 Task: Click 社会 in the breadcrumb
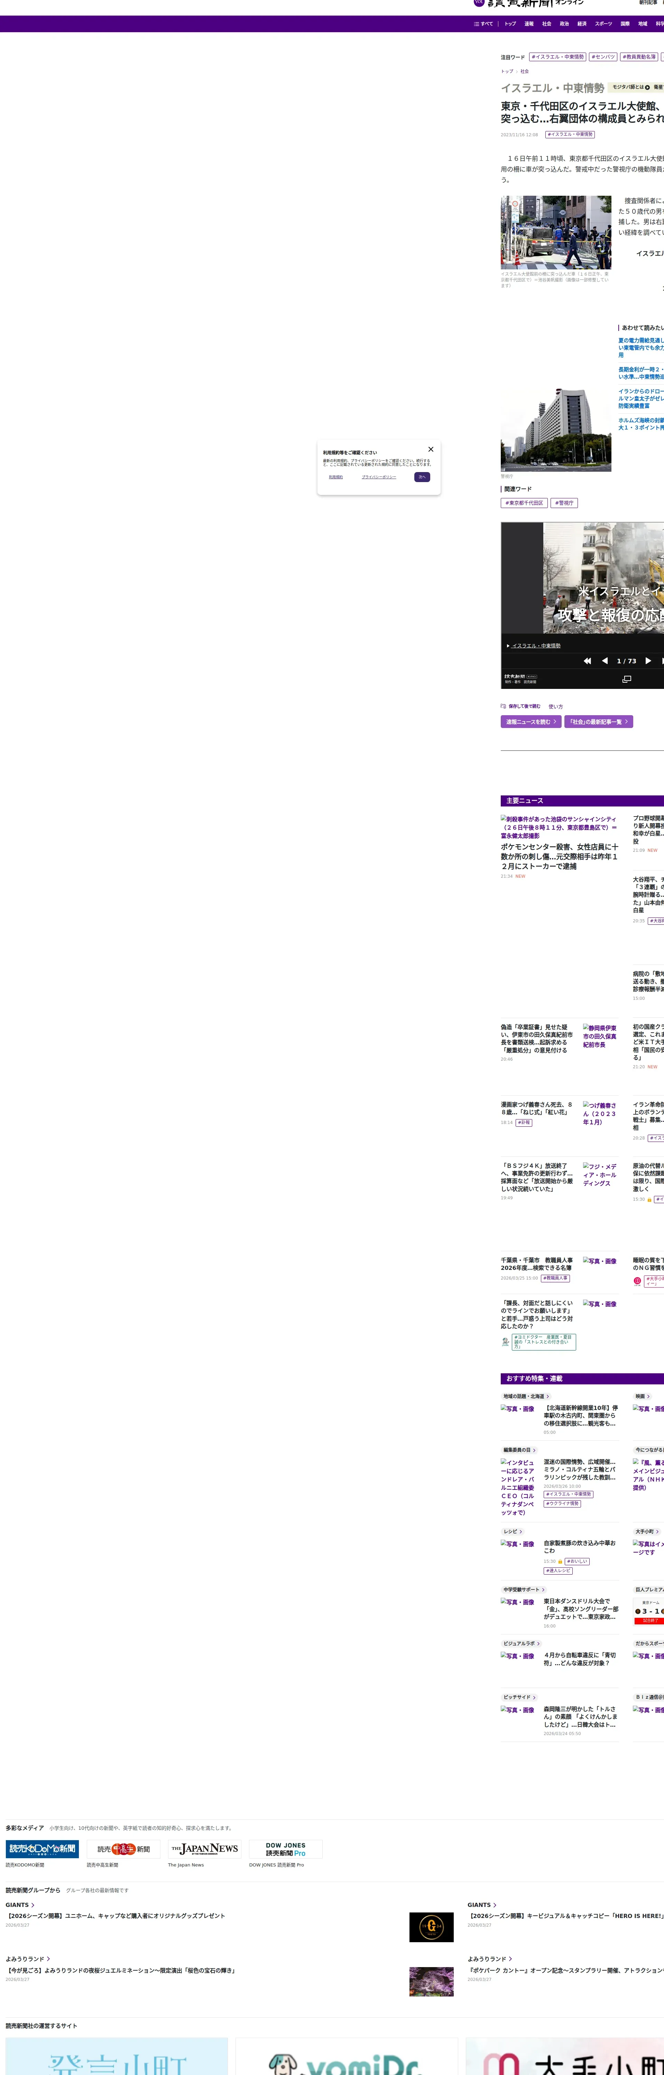click(525, 72)
